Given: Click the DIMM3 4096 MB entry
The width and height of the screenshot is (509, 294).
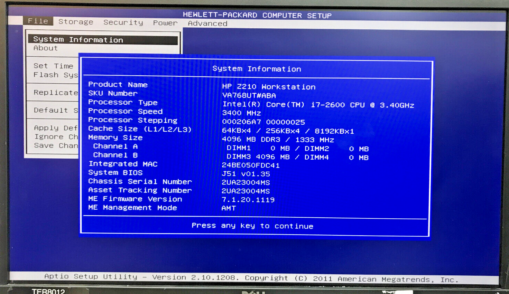Looking at the screenshot, I should coord(258,157).
